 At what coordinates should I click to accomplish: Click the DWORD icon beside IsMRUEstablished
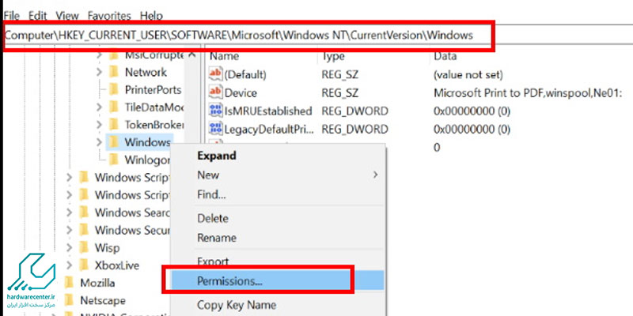(215, 111)
